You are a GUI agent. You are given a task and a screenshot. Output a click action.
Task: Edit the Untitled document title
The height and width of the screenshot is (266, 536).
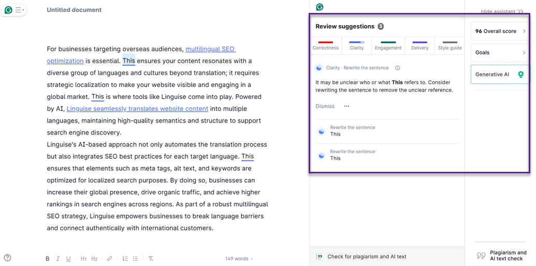(x=74, y=10)
